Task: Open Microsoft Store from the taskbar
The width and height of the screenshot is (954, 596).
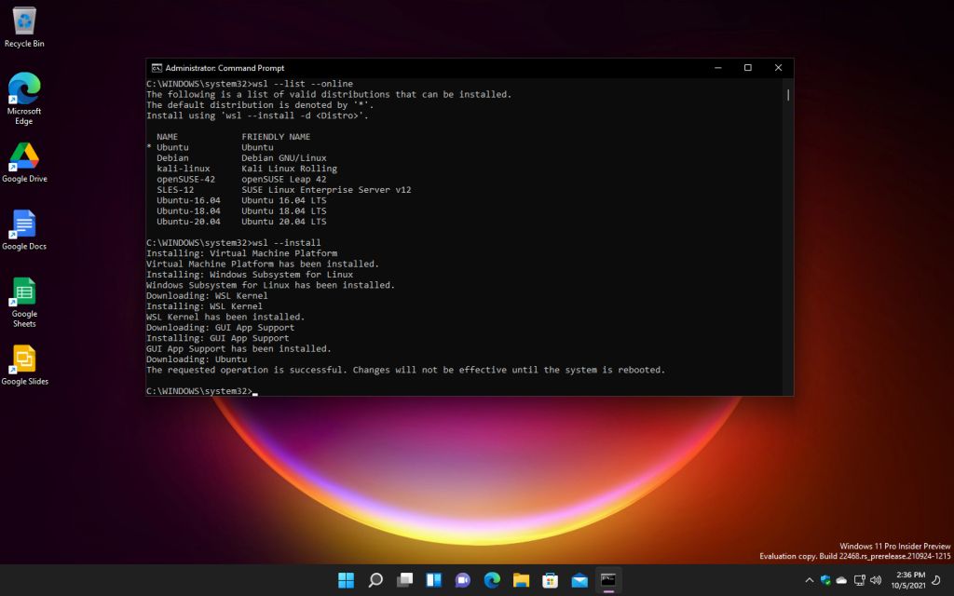Action: 550,580
